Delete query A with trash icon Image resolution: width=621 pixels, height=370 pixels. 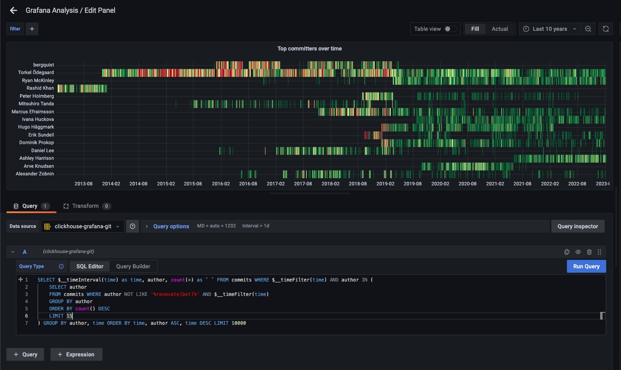coord(589,252)
